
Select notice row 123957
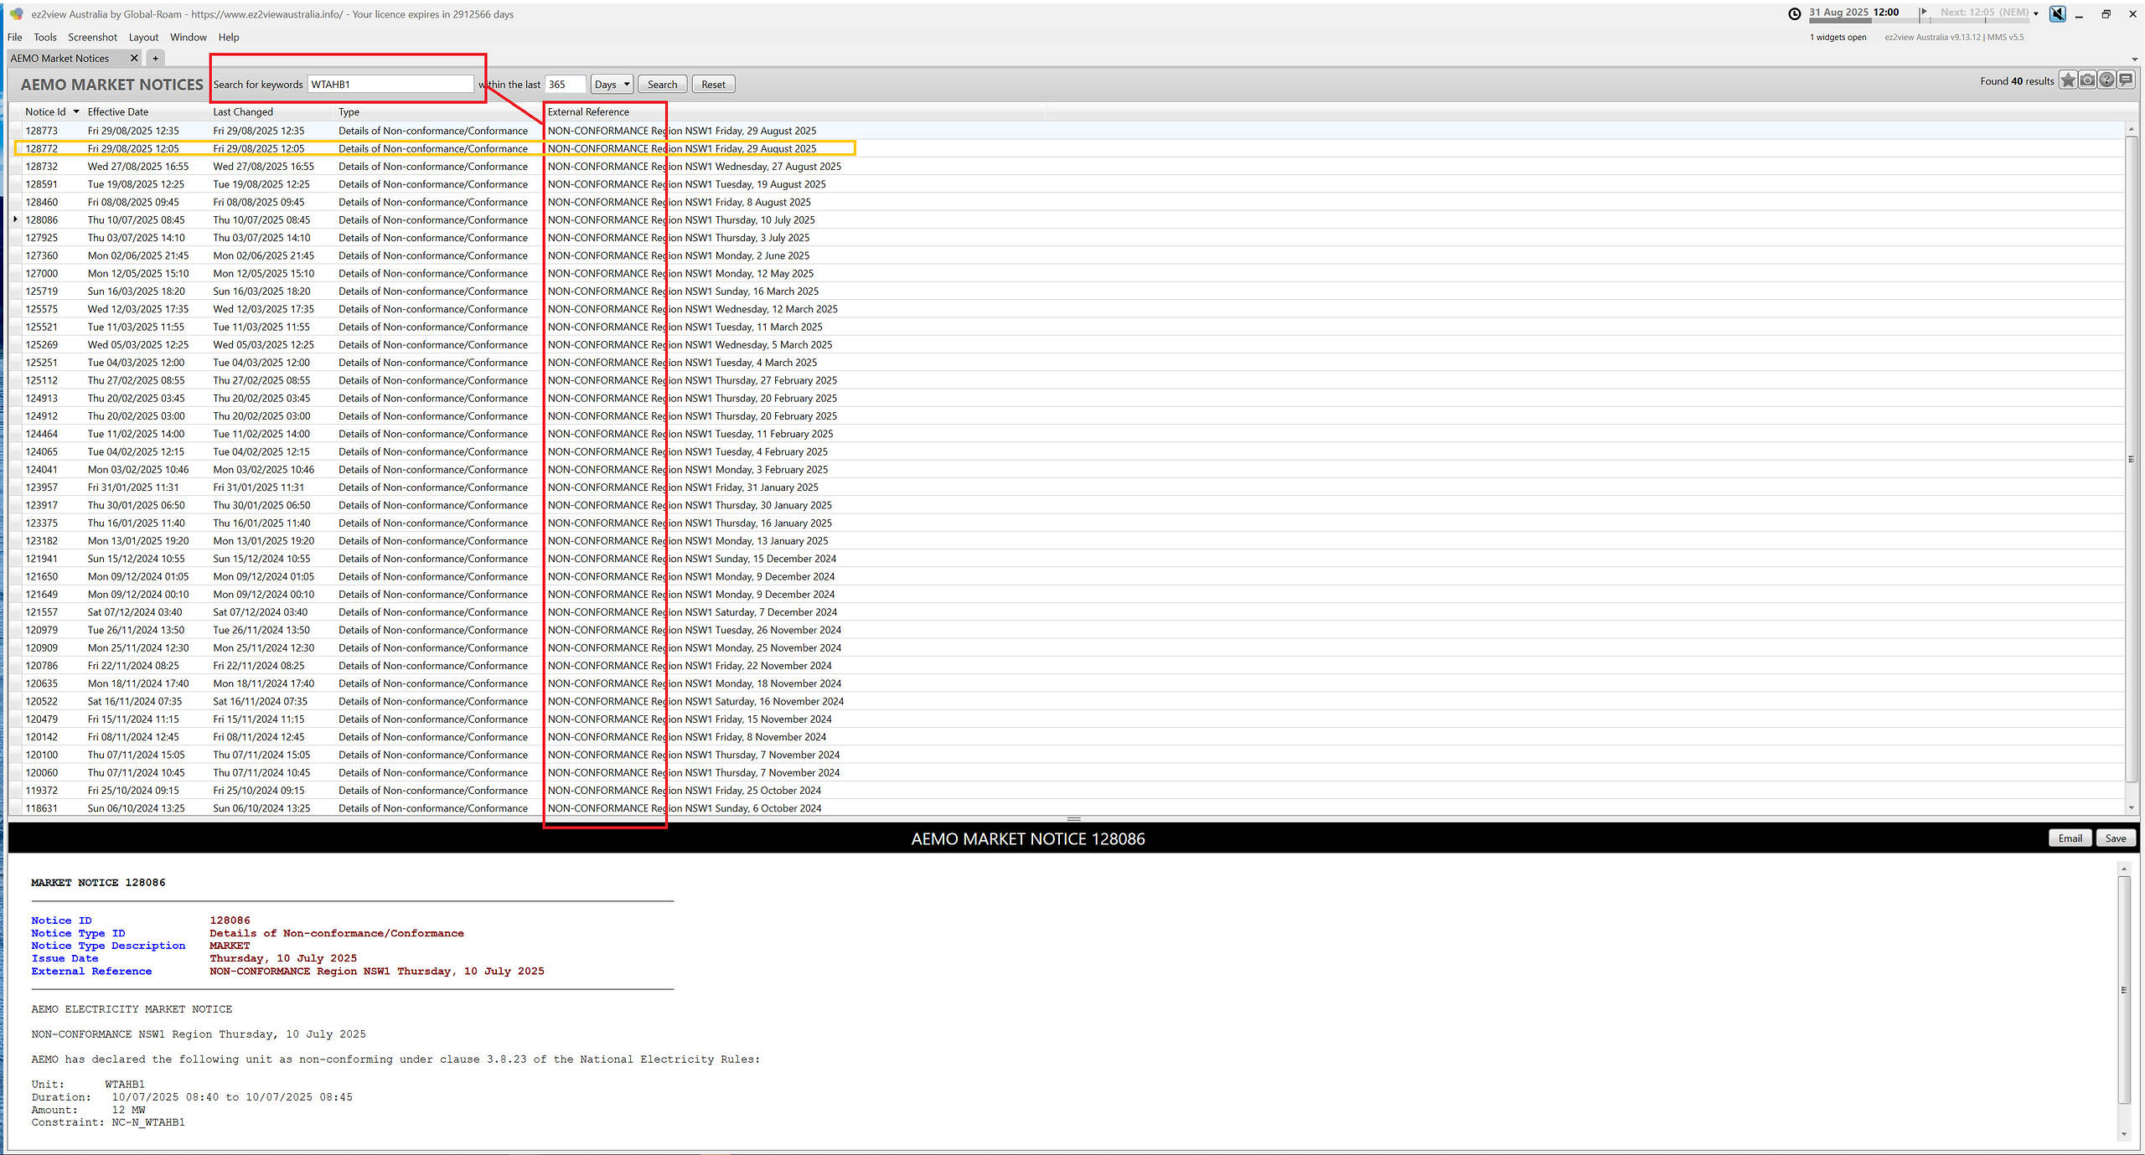click(x=1068, y=487)
